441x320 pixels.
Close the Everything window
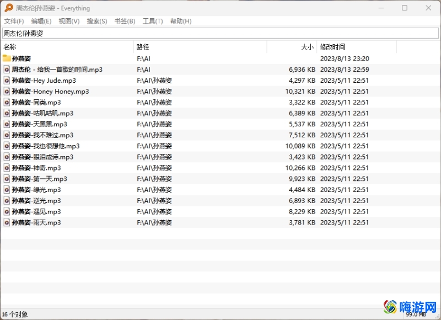pyautogui.click(x=428, y=8)
